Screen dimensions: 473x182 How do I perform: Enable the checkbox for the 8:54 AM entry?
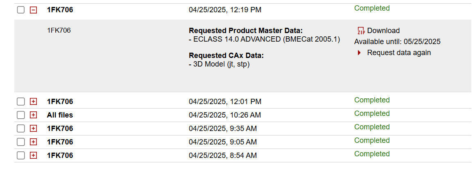click(21, 155)
